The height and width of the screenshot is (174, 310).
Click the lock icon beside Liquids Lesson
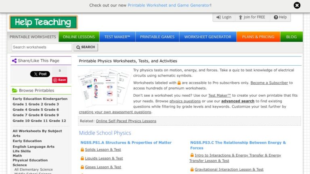pos(82,158)
